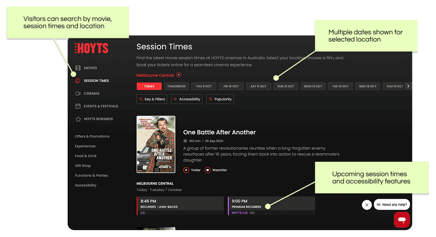Image resolution: width=436 pixels, height=237 pixels.
Task: Open the Food & Drink link
Action: [x=86, y=156]
